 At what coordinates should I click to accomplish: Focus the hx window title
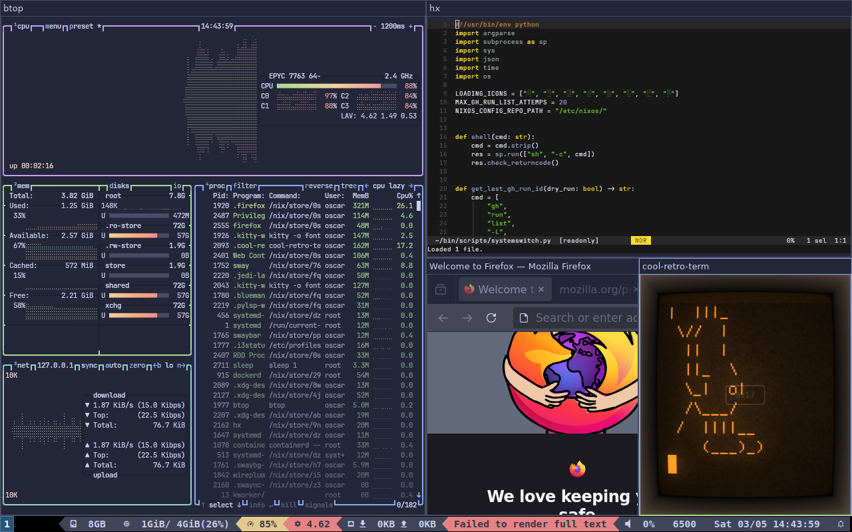(639, 8)
